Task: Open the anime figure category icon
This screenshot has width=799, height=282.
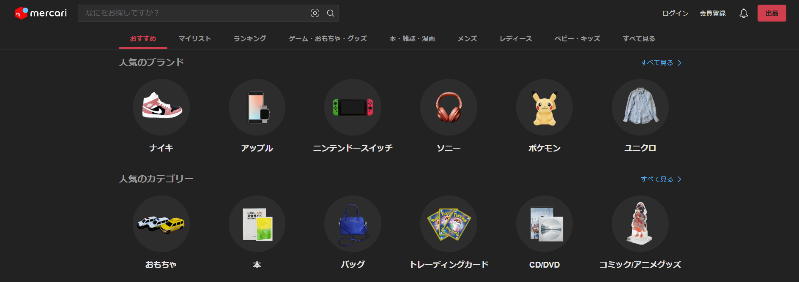Action: point(640,224)
